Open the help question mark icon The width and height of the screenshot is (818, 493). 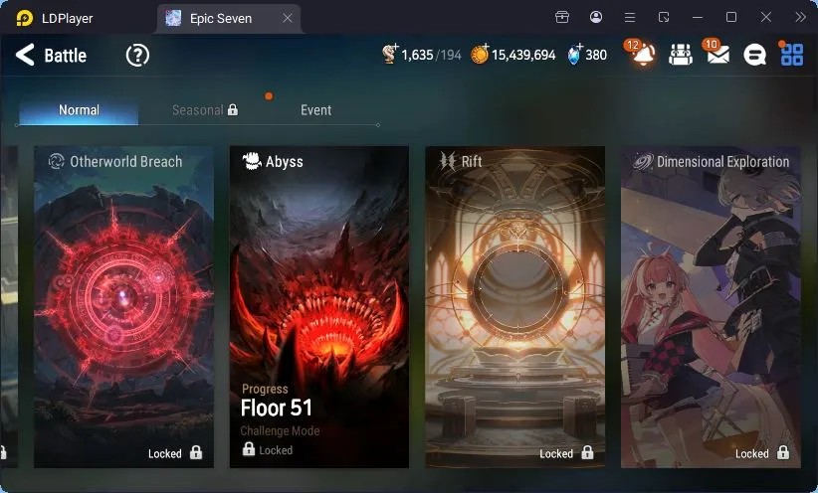point(137,55)
